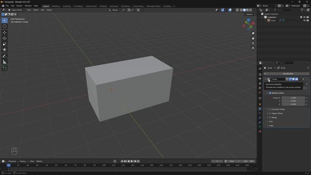The width and height of the screenshot is (311, 175).
Task: Open the viewport Select menu
Action: point(35,10)
